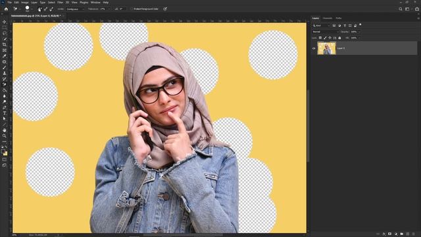Toggle smart object filter in Layers panel

coord(355,26)
